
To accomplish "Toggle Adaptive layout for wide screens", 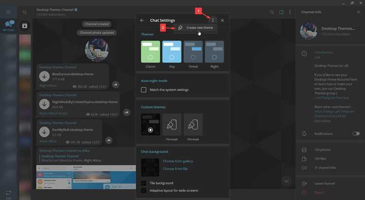I will pos(144,190).
